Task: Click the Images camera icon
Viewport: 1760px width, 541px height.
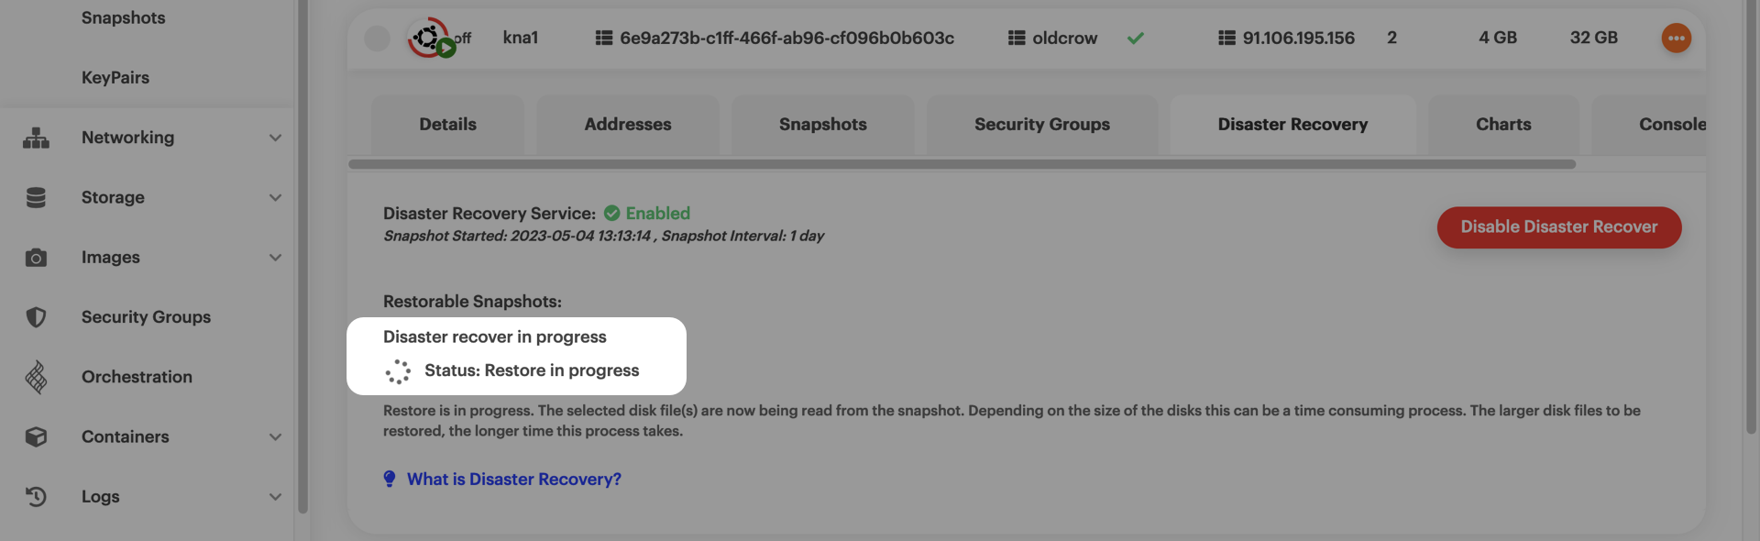Action: (36, 258)
